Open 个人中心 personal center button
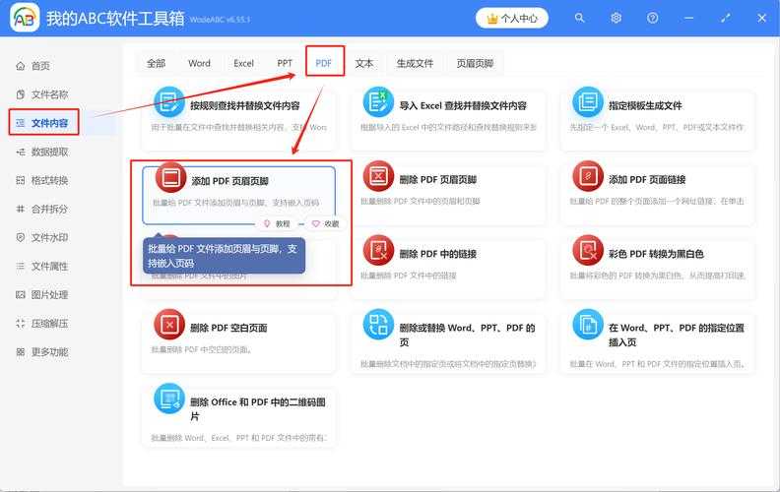Image resolution: width=780 pixels, height=492 pixels. click(512, 19)
